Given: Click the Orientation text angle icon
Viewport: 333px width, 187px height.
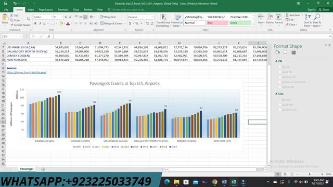Looking at the screenshot, I should [92, 17].
